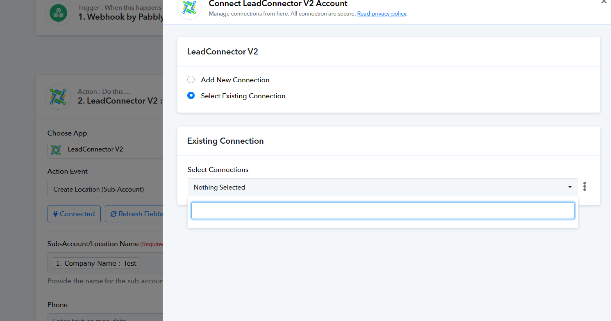Focus the connection search text box
611x321 pixels.
383,210
